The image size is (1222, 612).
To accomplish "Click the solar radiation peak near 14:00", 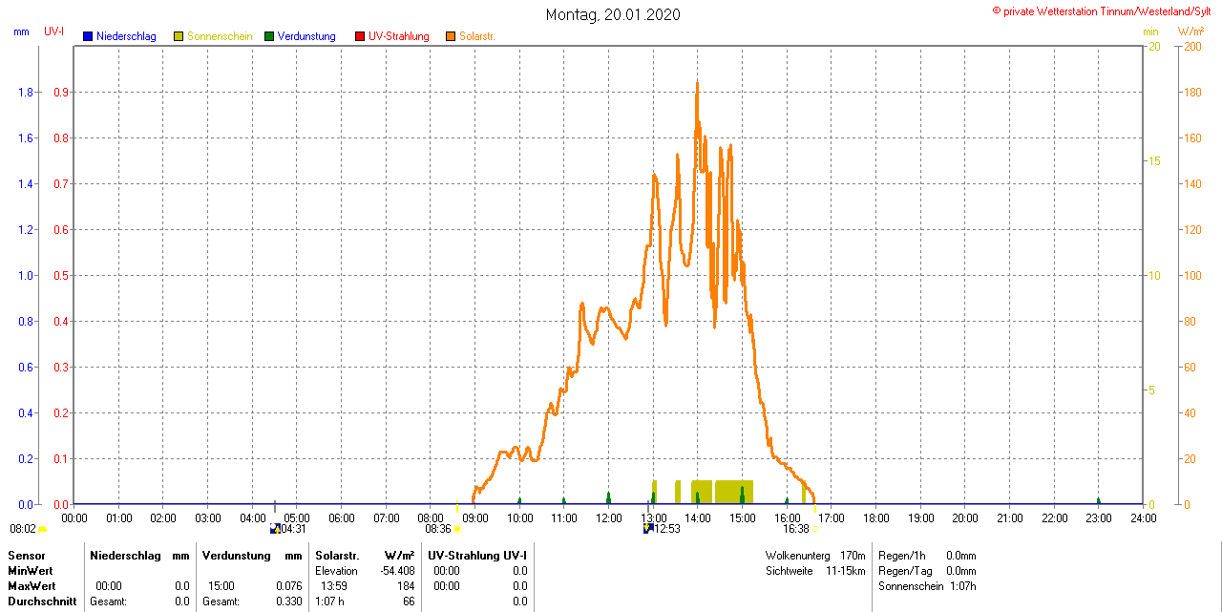I will (697, 84).
